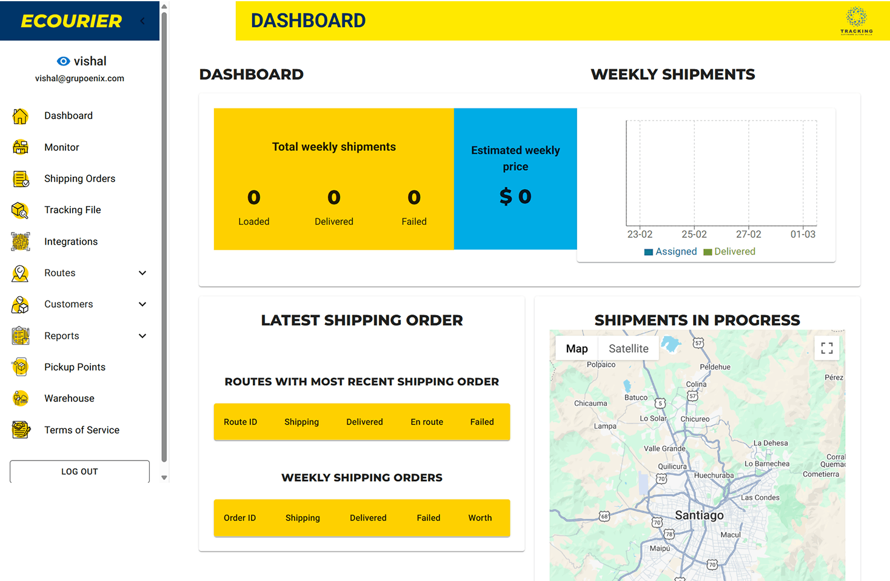The width and height of the screenshot is (890, 581).
Task: Click the Dashboard house icon
Action: point(20,116)
